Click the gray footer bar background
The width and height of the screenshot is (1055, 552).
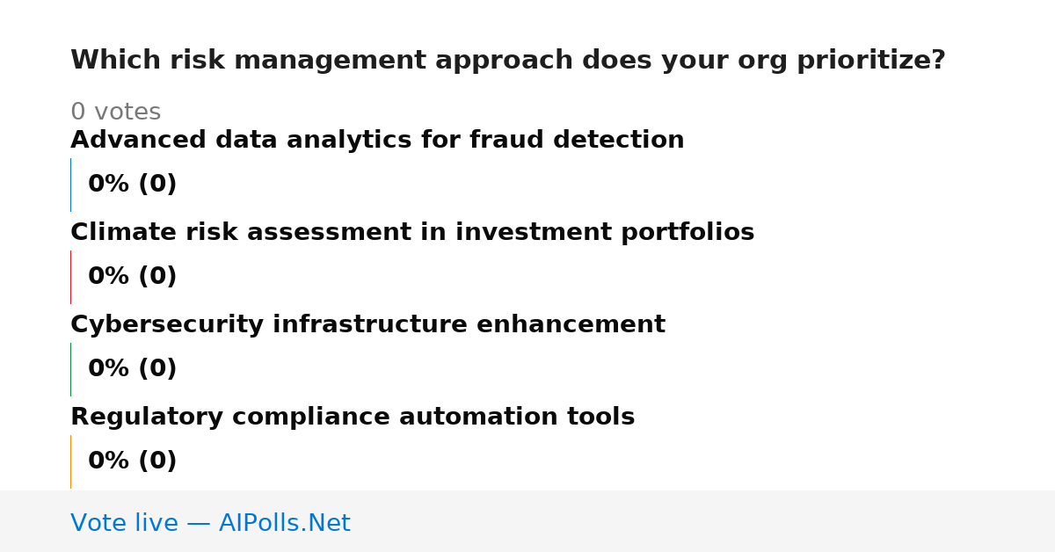pyautogui.click(x=703, y=521)
